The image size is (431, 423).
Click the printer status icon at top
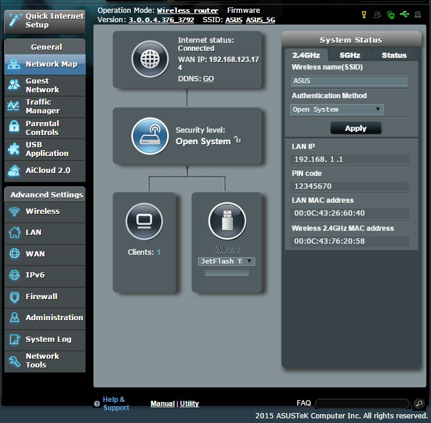coord(418,14)
